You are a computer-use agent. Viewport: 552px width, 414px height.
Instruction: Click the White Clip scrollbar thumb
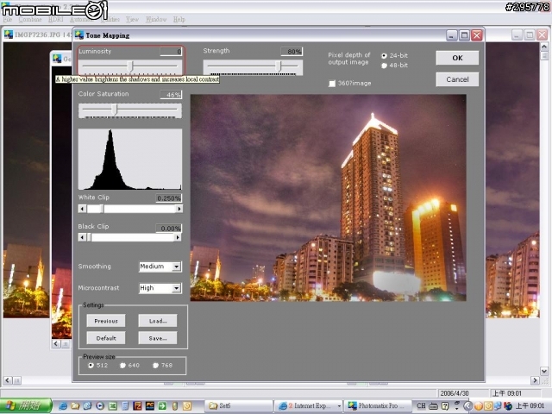[102, 209]
